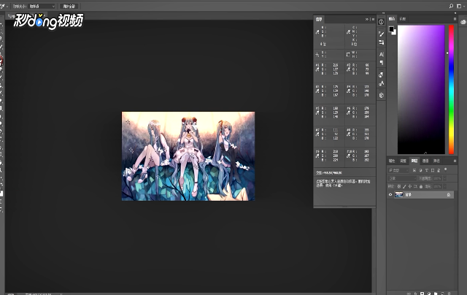The height and width of the screenshot is (295, 467).
Task: Toggle lock image pixels brush icon
Action: [x=404, y=186]
